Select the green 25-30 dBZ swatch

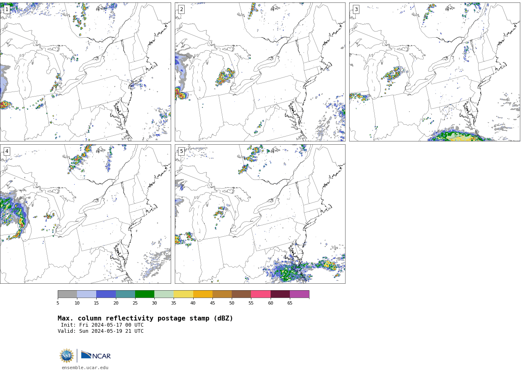click(x=145, y=294)
